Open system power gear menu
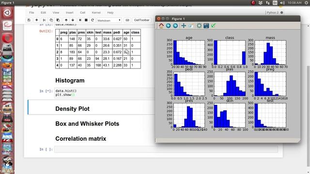This screenshot has height=174, width=310. pos(306,2)
